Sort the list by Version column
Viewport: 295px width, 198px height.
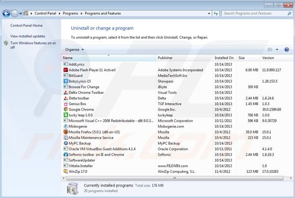pos(277,58)
